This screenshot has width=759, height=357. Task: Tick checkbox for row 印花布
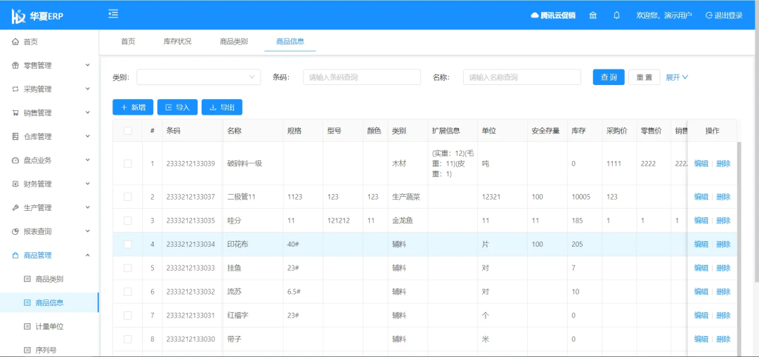[x=128, y=245]
